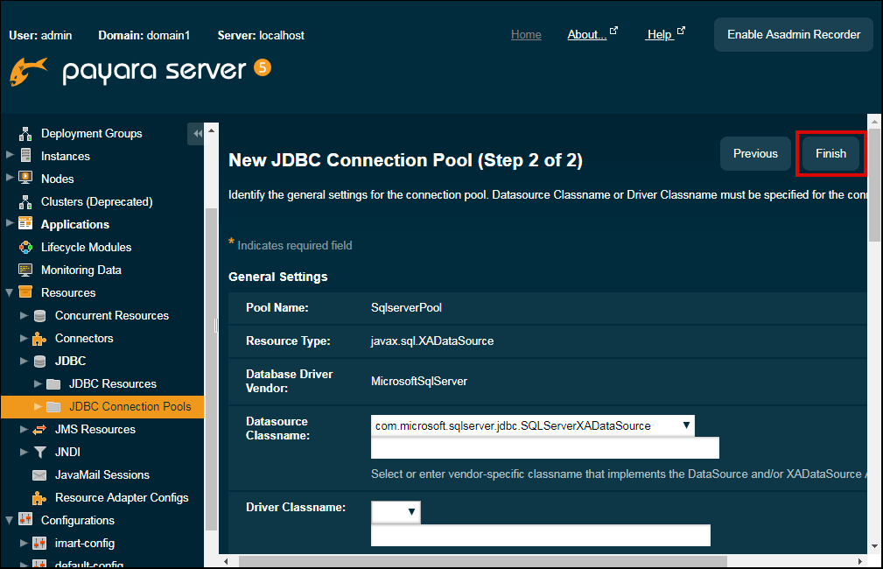Click the JavaMail Sessions envelope icon
Image resolution: width=883 pixels, height=569 pixels.
[x=39, y=474]
